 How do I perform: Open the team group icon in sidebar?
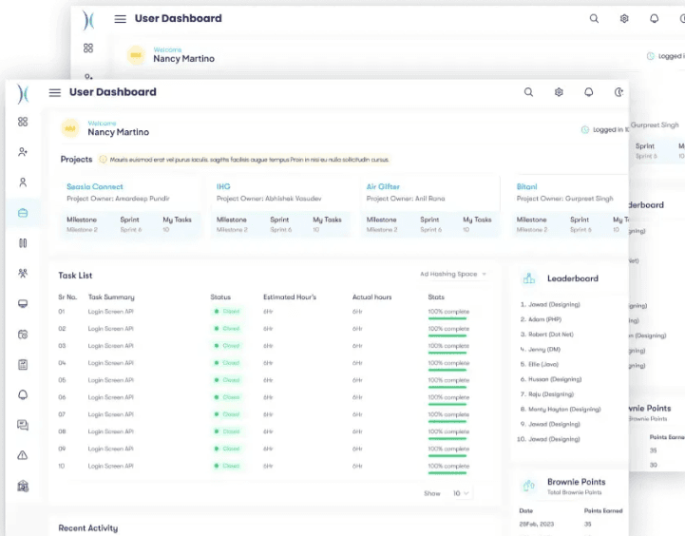pyautogui.click(x=23, y=273)
